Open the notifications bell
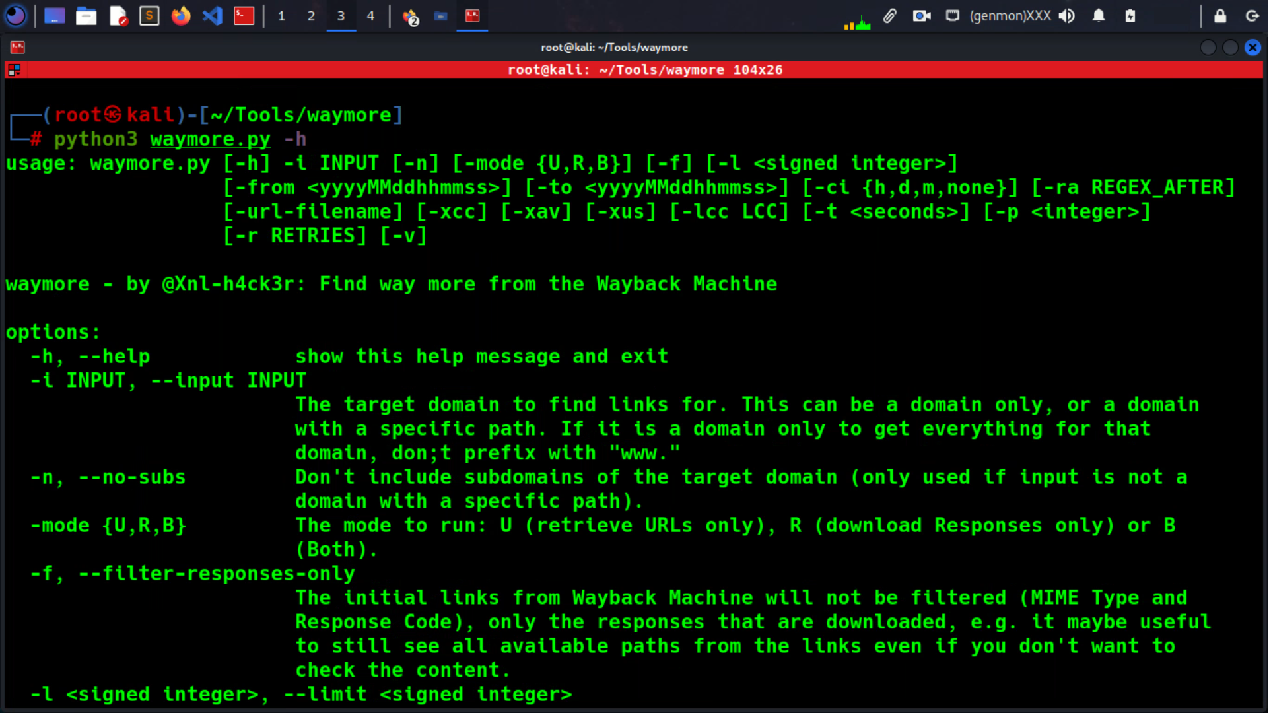The height and width of the screenshot is (713, 1269). tap(1099, 16)
